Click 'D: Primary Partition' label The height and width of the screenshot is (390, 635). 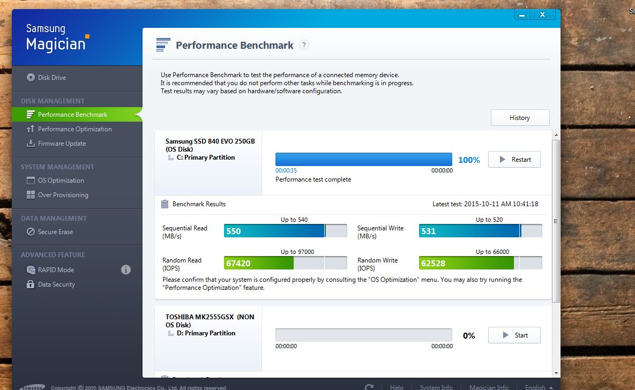point(206,333)
